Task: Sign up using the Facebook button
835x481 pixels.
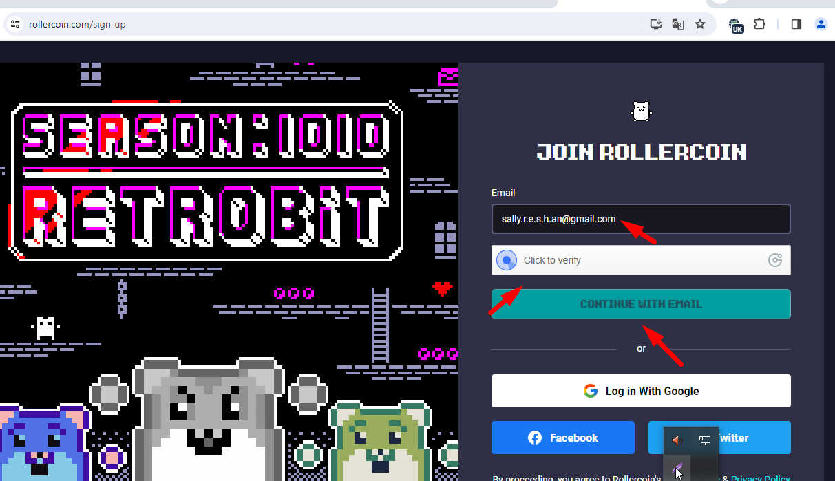Action: tap(563, 438)
